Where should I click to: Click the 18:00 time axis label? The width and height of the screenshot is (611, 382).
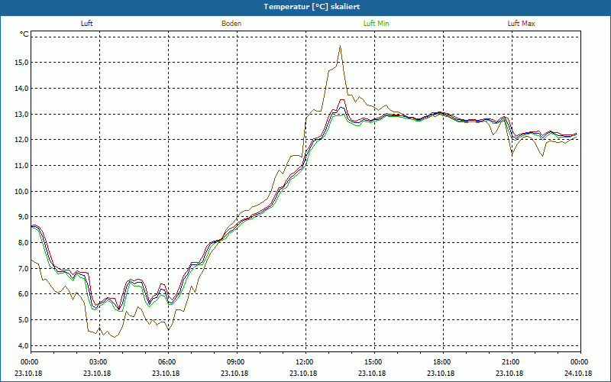(442, 362)
